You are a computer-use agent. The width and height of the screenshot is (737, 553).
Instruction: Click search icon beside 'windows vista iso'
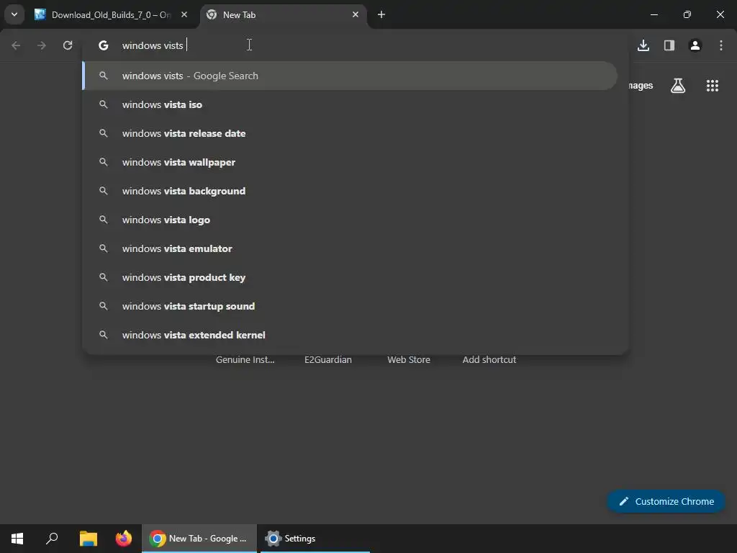pyautogui.click(x=104, y=104)
